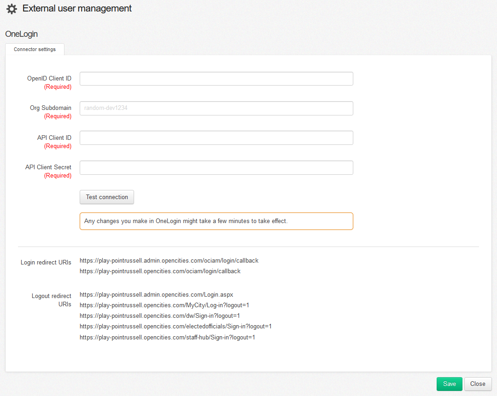Click the OpenID Client ID label

coord(49,79)
